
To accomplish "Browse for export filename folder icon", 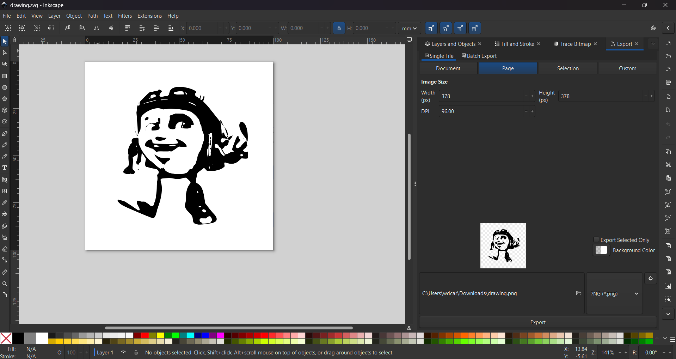I will [x=578, y=293].
